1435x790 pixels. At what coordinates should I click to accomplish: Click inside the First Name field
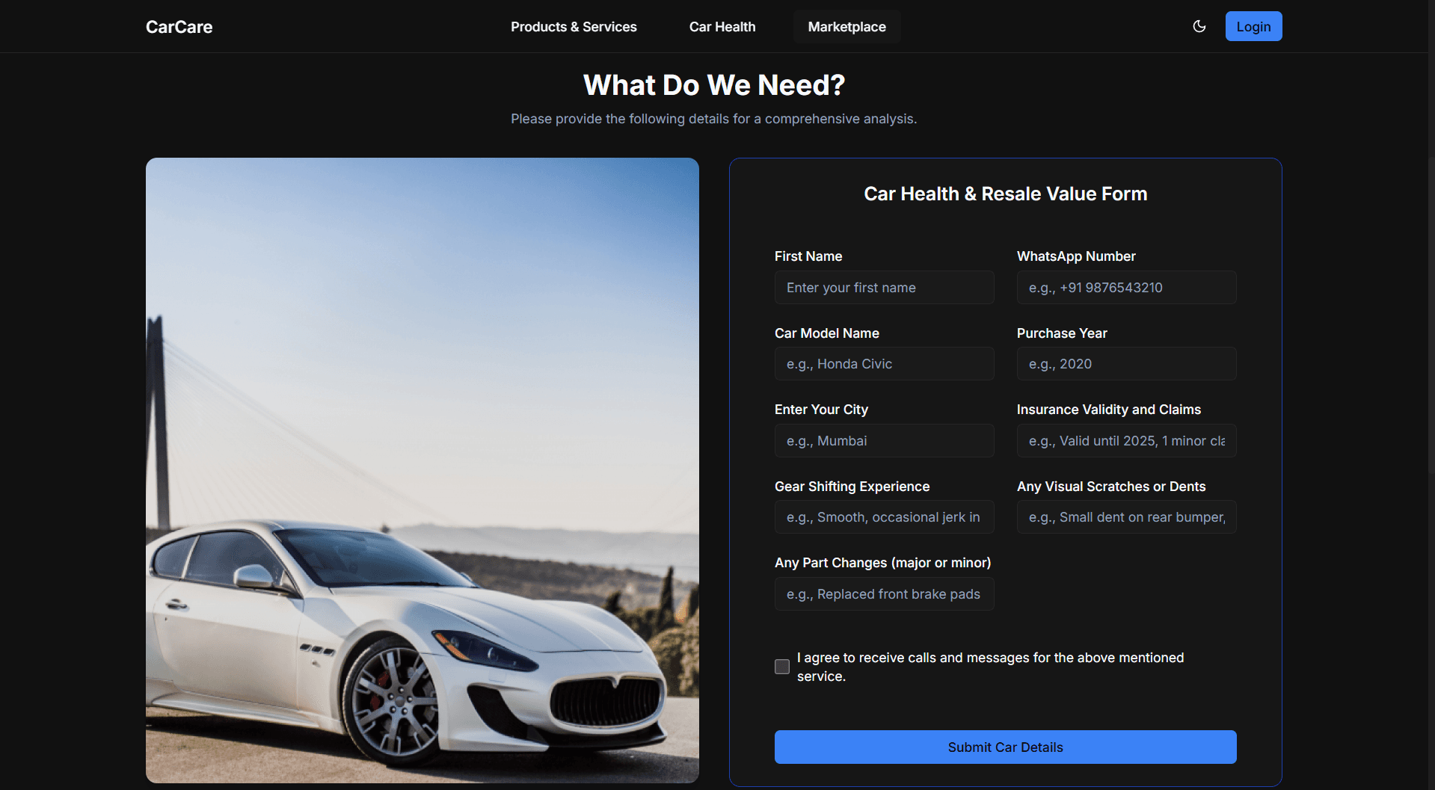[x=884, y=287]
